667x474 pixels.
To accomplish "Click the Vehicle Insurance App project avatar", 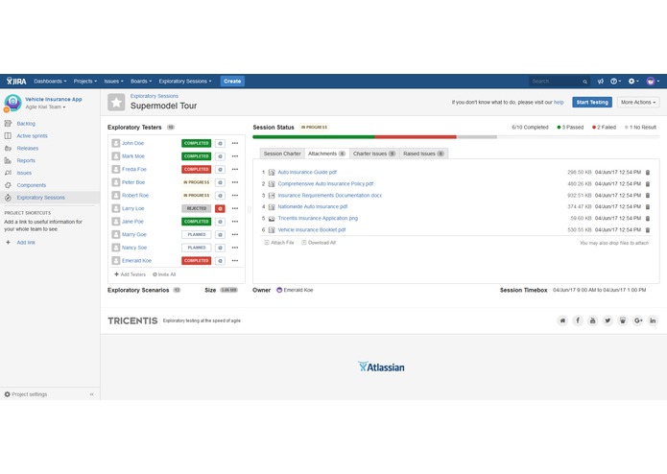I will pos(12,103).
